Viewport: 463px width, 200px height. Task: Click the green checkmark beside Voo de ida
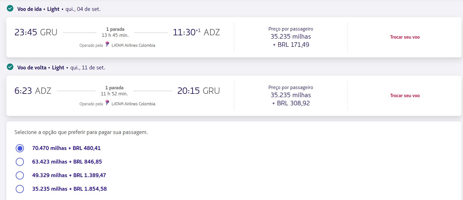pos(10,8)
